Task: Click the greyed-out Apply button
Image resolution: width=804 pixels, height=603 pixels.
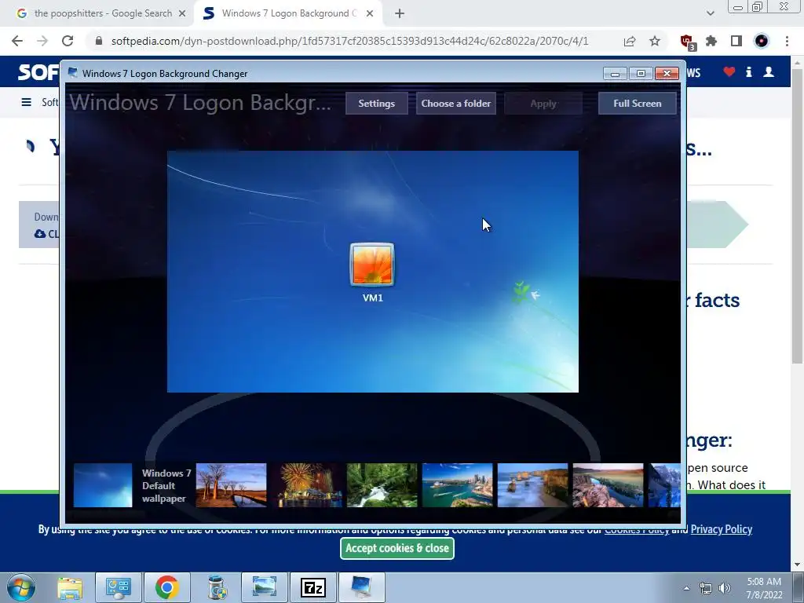Action: click(x=543, y=104)
